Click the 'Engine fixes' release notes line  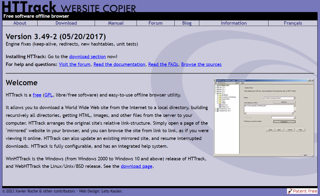pos(72,44)
